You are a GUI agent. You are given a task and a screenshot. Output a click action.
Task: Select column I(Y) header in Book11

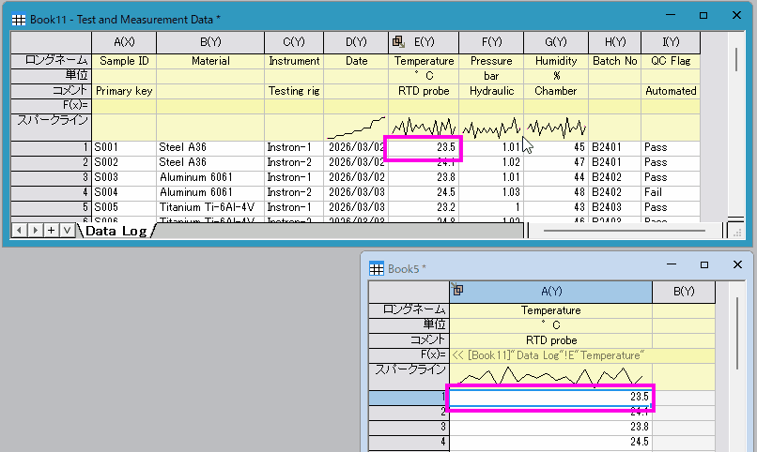click(671, 42)
